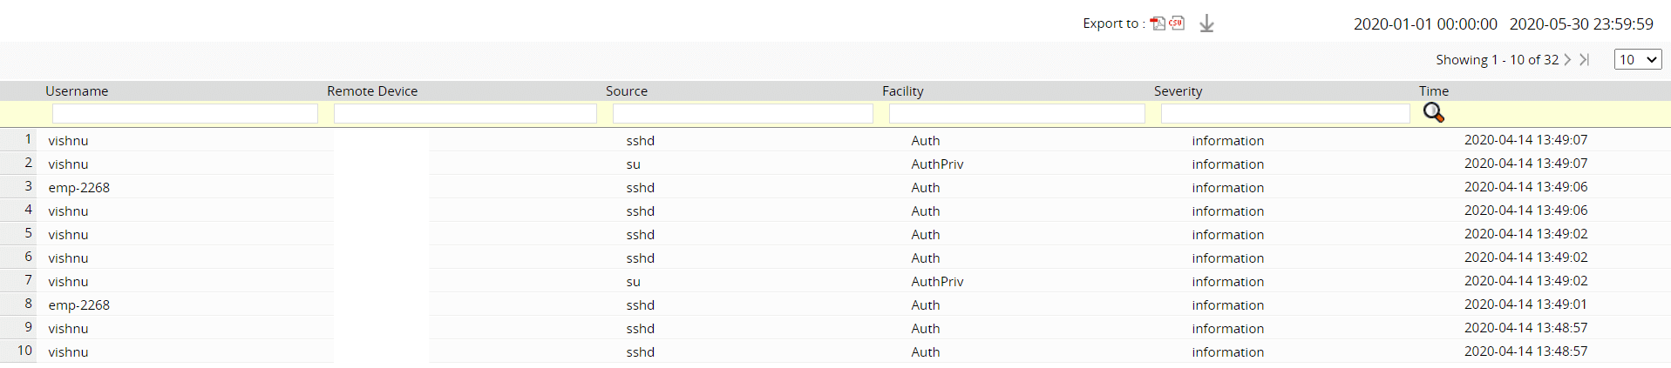Click the magnifying glass search icon
This screenshot has width=1671, height=368.
point(1433,113)
